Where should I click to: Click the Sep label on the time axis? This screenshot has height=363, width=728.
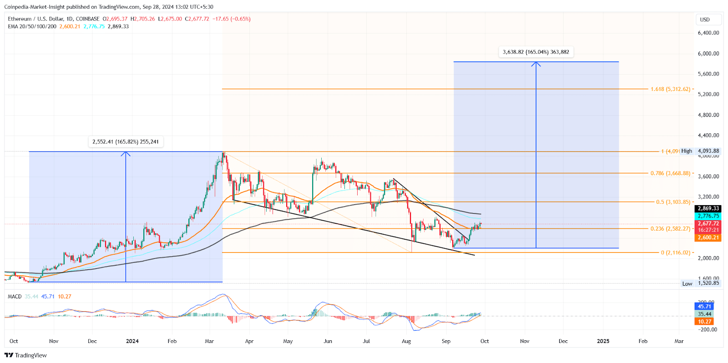446,341
